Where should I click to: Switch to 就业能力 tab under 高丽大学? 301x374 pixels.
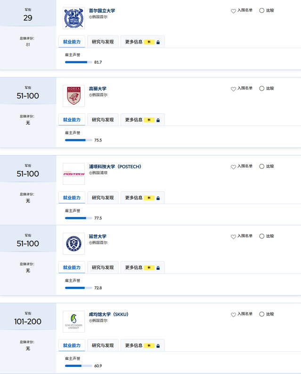pos(72,120)
